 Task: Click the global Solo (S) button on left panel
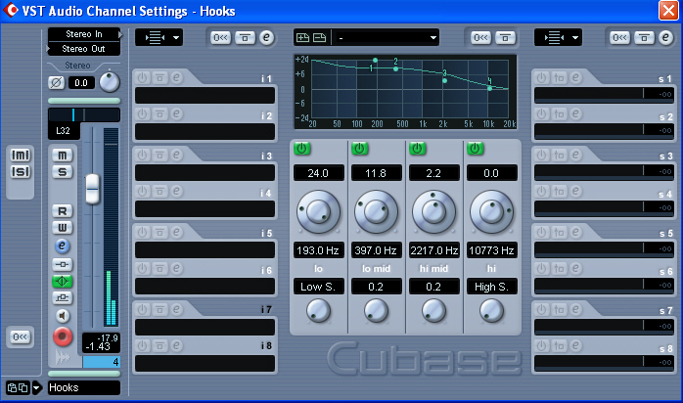21,172
